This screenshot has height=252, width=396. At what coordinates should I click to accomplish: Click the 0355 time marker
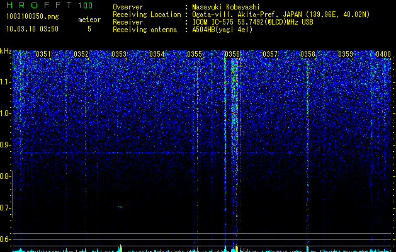point(195,54)
